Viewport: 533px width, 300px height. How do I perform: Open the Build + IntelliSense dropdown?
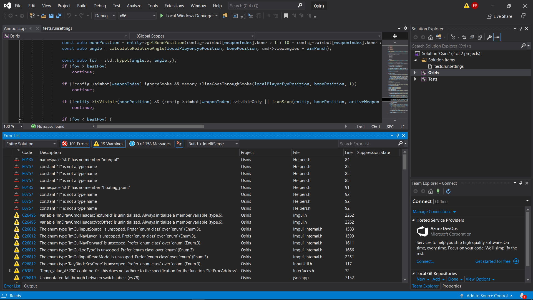point(213,144)
